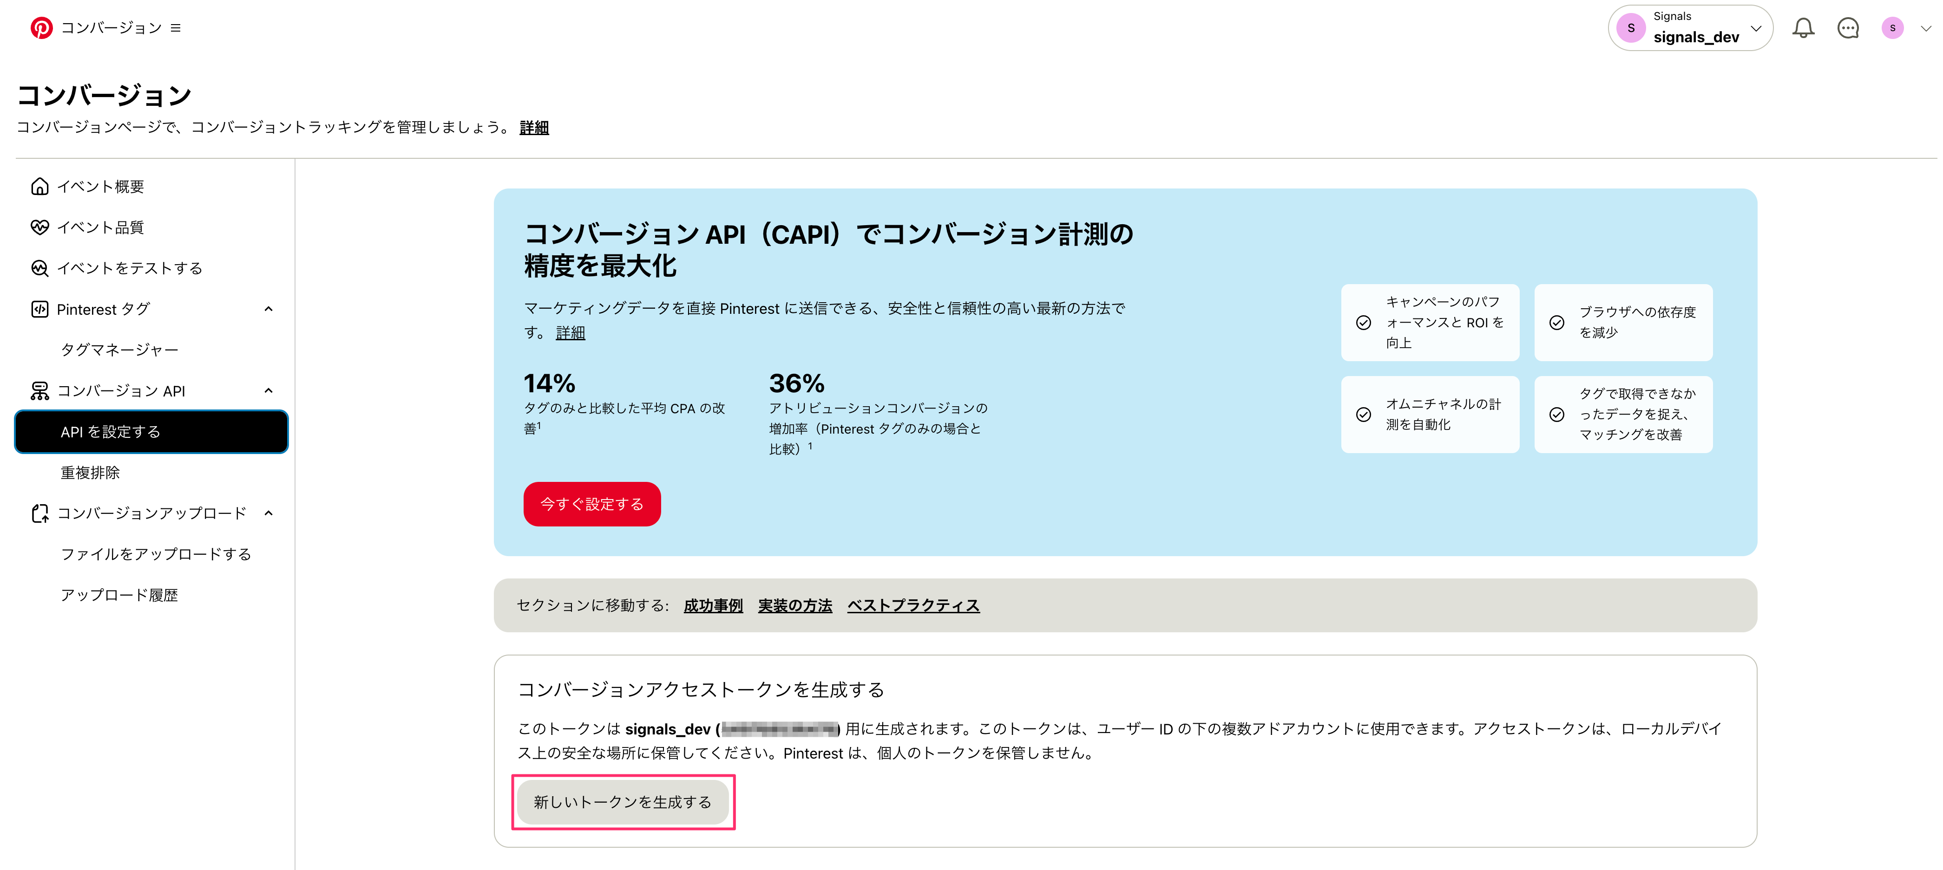
Task: Open イベント概要 in the sidebar
Action: 100,186
